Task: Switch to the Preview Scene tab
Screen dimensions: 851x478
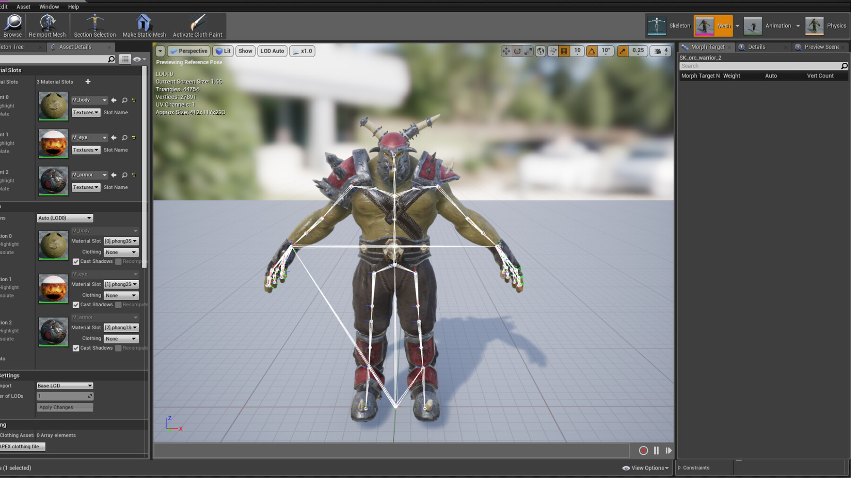Action: tap(821, 47)
